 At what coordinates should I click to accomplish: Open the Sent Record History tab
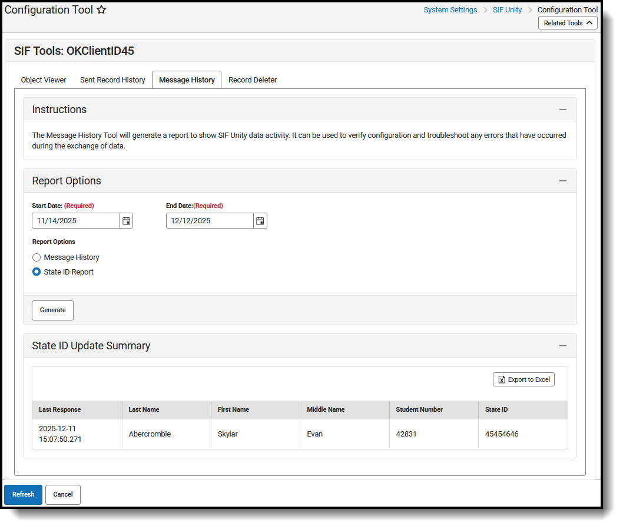coord(112,80)
